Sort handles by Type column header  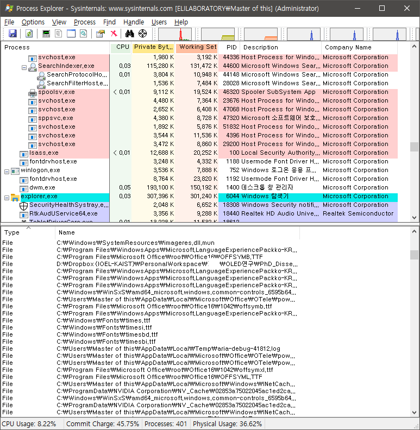pos(28,232)
